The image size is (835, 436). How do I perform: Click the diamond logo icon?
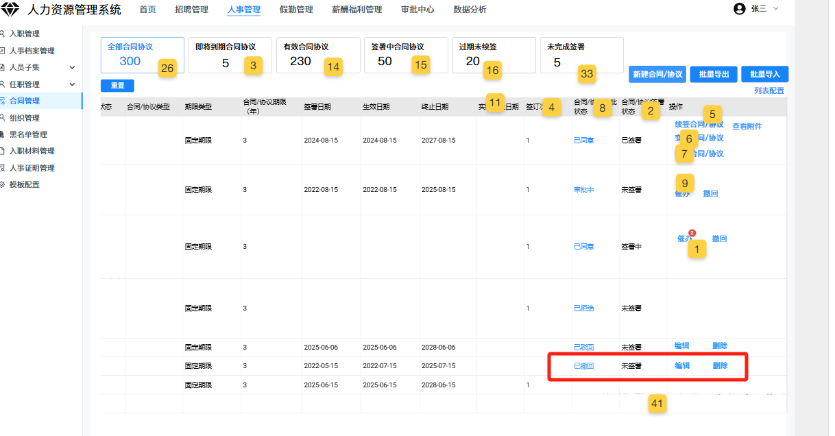tap(11, 10)
